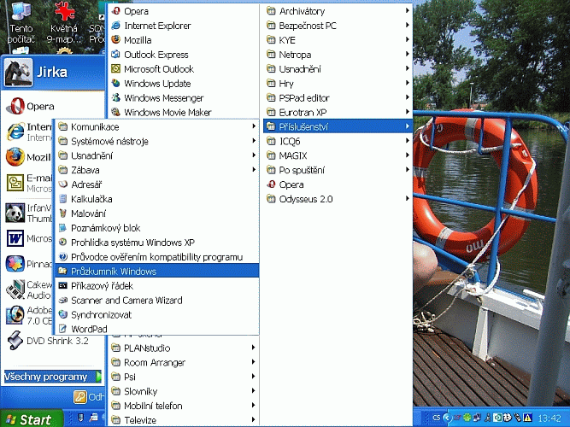Screen dimensions: 570x427
Task: Click the Odhlásit log off key icon
Action: pyautogui.click(x=80, y=397)
